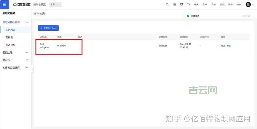Click the 创建时间 column header
The width and height of the screenshot is (257, 129).
184,37
